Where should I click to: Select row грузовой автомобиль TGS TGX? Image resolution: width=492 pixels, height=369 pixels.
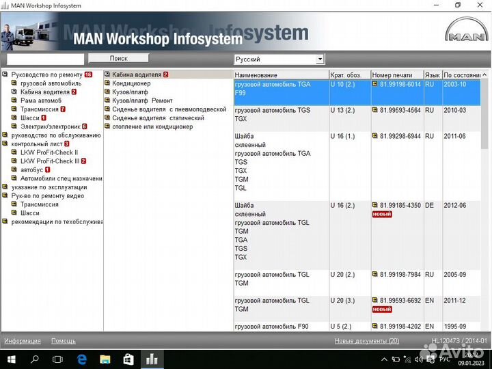tap(357, 119)
